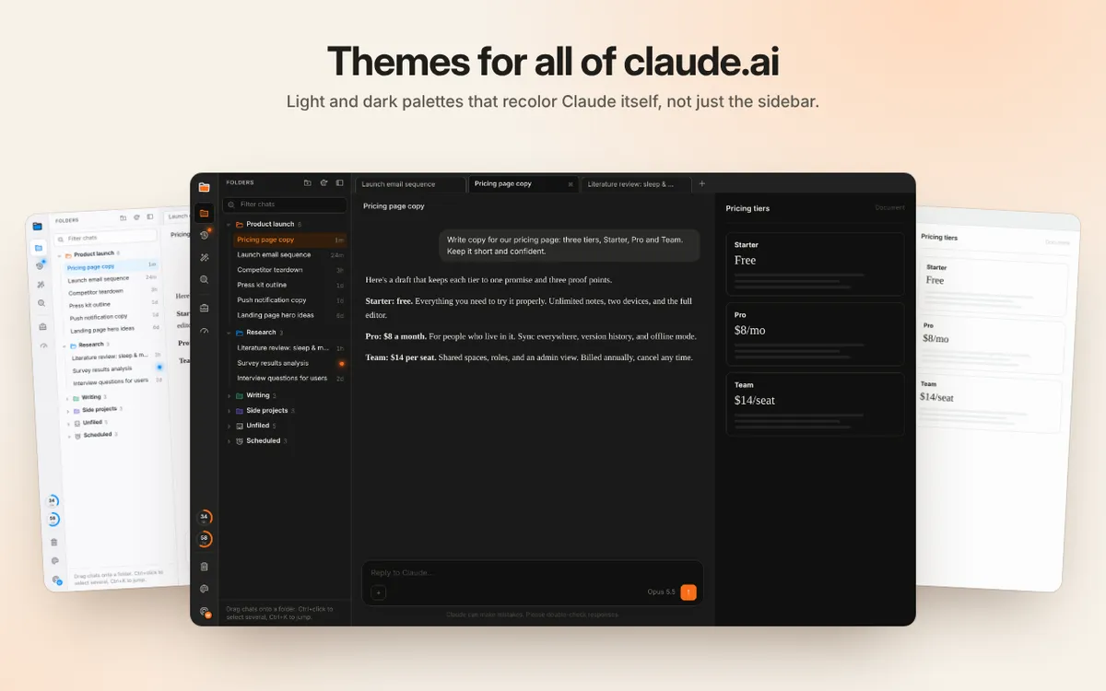The width and height of the screenshot is (1106, 691).
Task: Click the settings icon with orange badge
Action: click(205, 612)
